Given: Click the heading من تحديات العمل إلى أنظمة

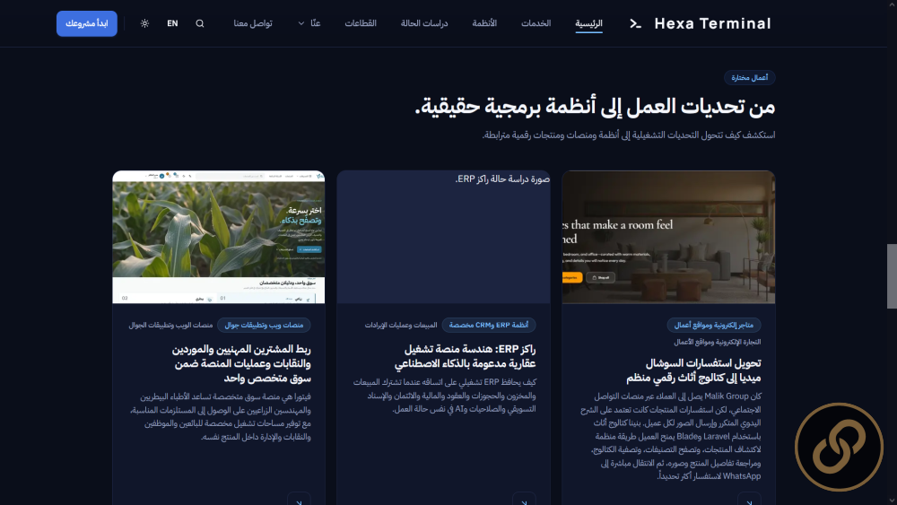Looking at the screenshot, I should [595, 107].
